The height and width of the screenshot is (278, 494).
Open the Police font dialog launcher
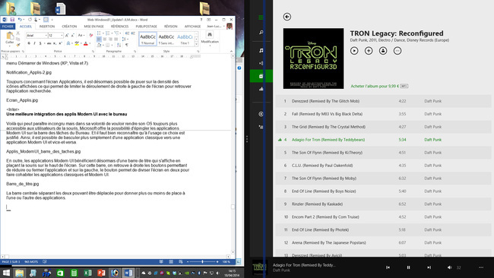93,52
